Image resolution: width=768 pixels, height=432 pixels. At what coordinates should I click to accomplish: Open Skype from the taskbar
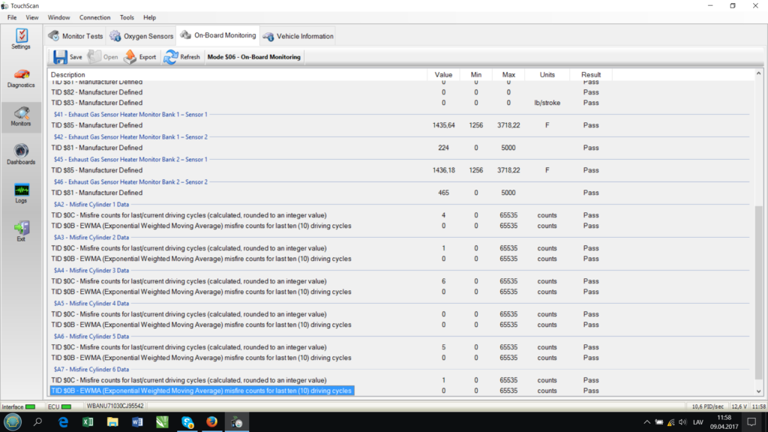[187, 421]
